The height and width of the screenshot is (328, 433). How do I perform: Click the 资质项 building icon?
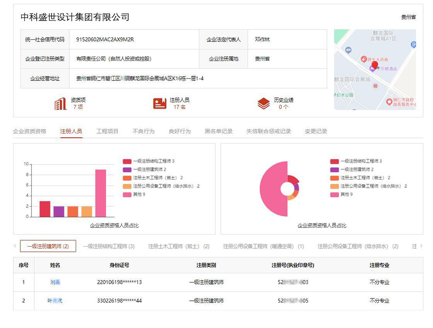click(x=60, y=103)
